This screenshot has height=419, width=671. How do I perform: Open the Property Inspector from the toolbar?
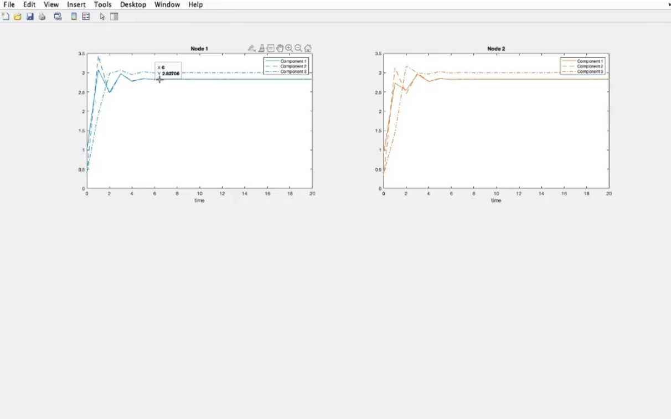115,17
